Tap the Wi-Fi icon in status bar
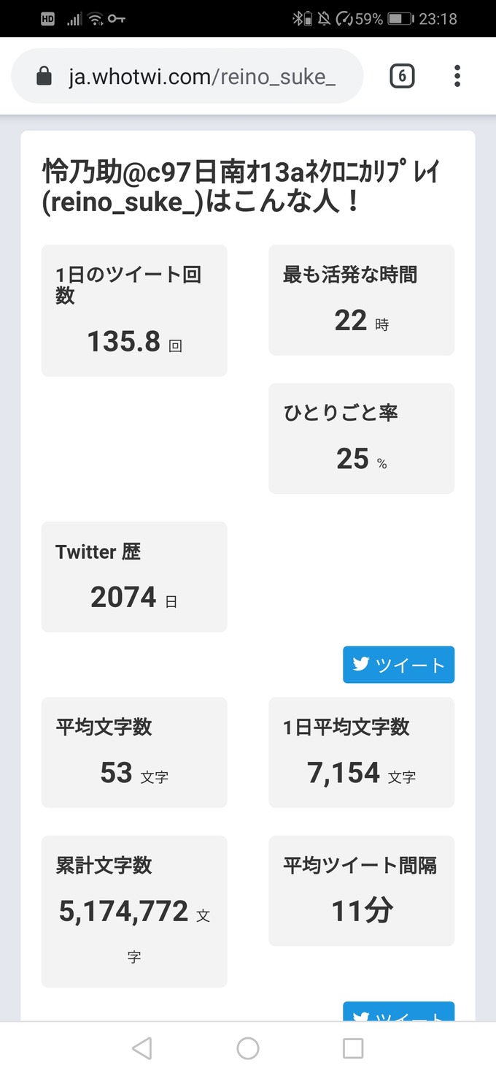Image resolution: width=496 pixels, height=1076 pixels. coord(96,19)
